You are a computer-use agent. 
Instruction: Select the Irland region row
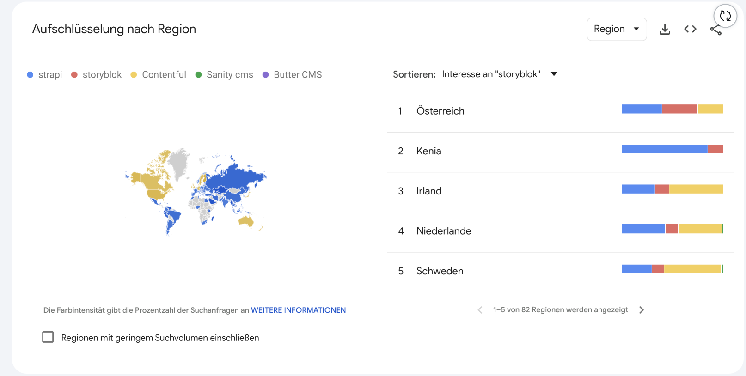click(x=561, y=191)
